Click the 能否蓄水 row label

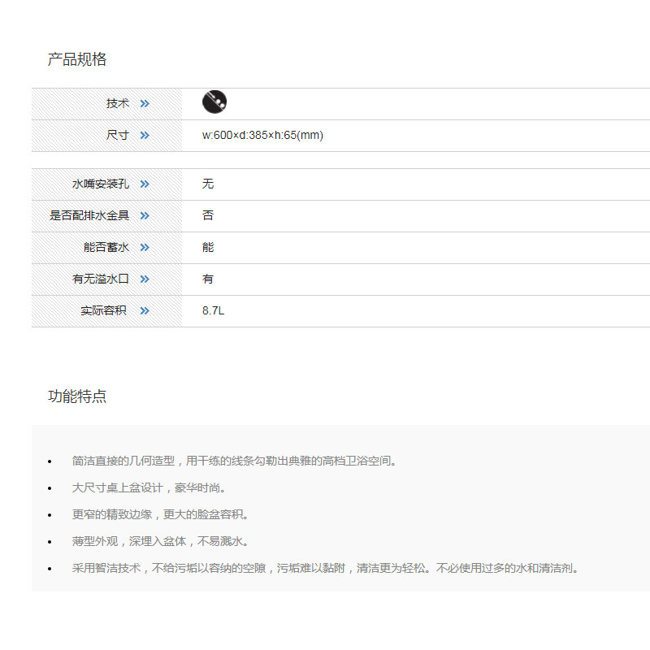(x=106, y=247)
